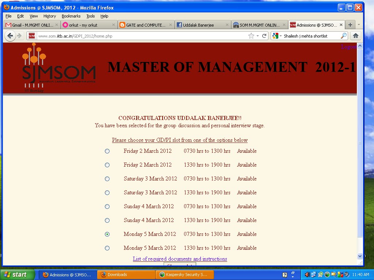Screen dimensions: 374x280
Task: Open the History menu
Action: tap(50, 16)
